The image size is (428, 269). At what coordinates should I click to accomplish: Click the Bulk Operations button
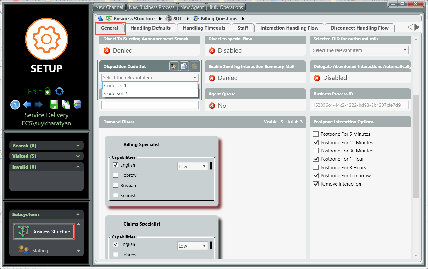[226, 7]
